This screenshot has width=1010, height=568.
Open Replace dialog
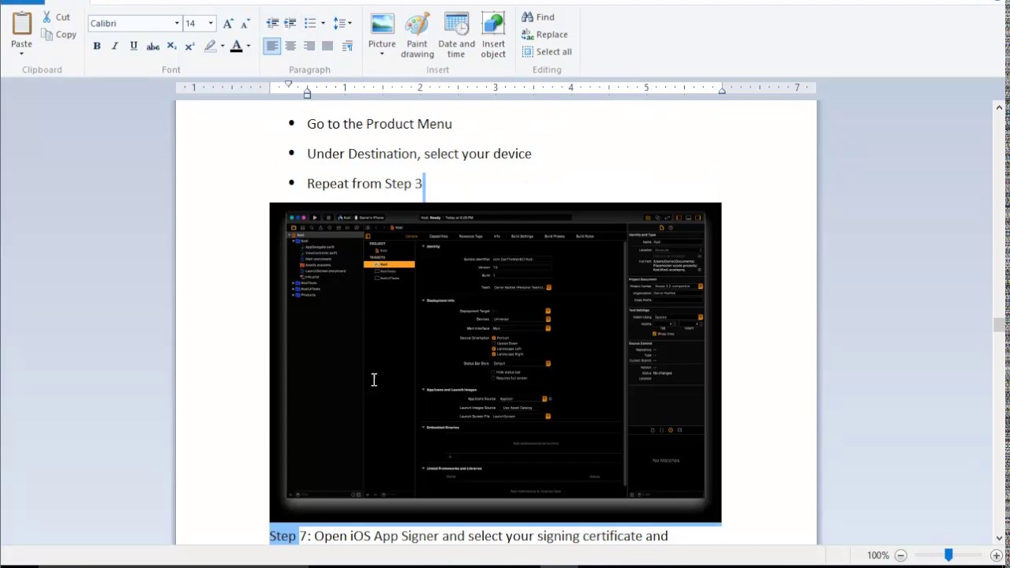click(x=544, y=34)
